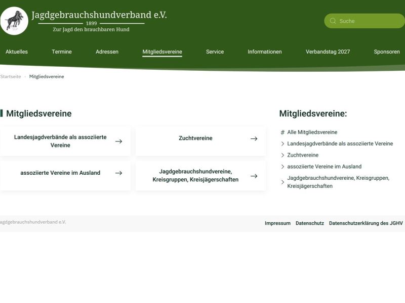
Task: Click the hunting dog logo image
Action: click(x=14, y=21)
